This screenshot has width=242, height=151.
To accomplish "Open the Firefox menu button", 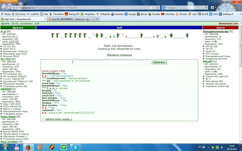I will [x=9, y=2].
